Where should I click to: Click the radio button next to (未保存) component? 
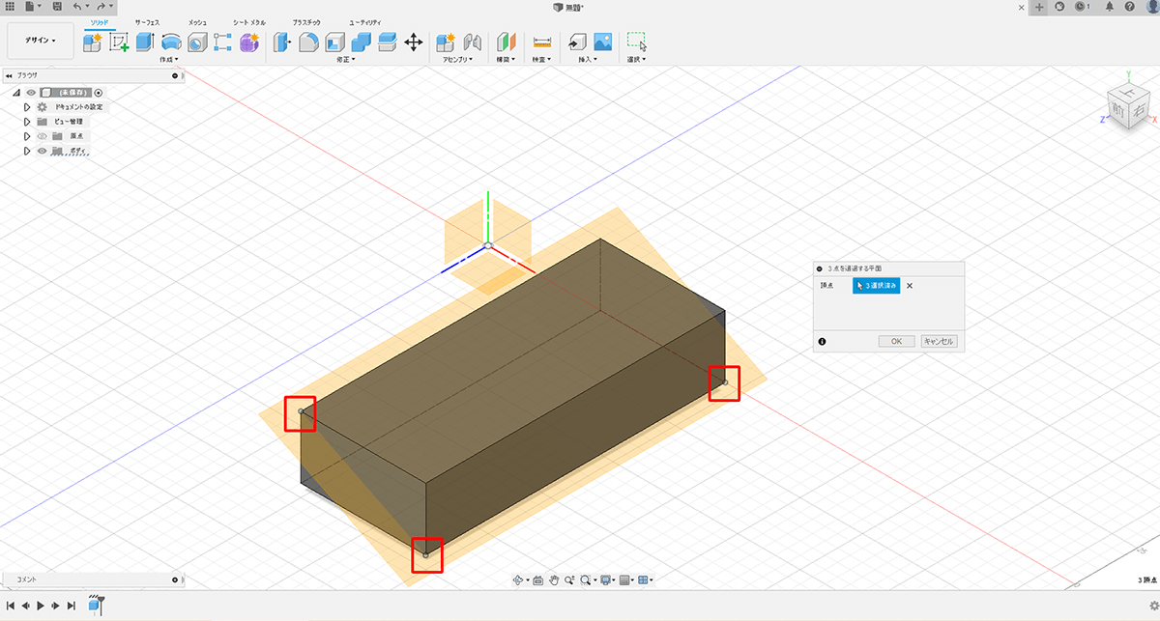coord(99,92)
